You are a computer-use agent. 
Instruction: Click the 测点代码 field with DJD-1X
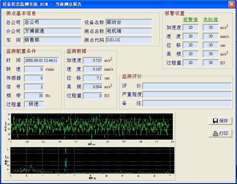(x=129, y=40)
